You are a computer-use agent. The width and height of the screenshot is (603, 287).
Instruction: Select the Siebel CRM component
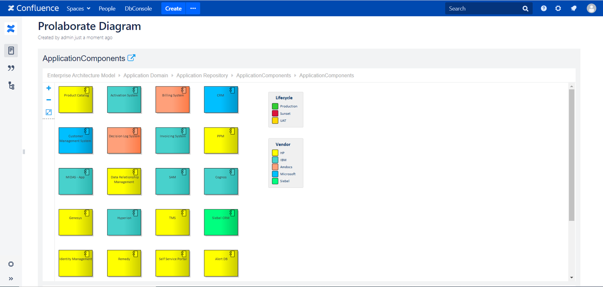[221, 222]
